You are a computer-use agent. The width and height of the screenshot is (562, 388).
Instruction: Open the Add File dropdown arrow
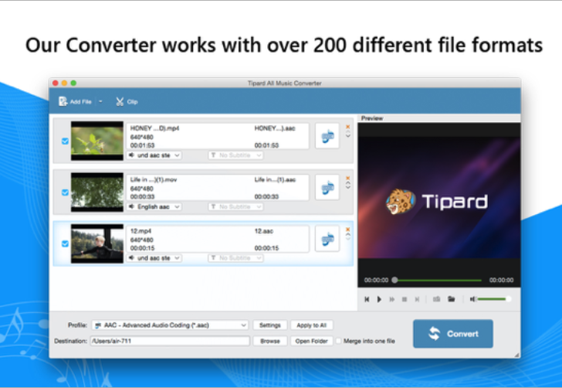pos(100,101)
